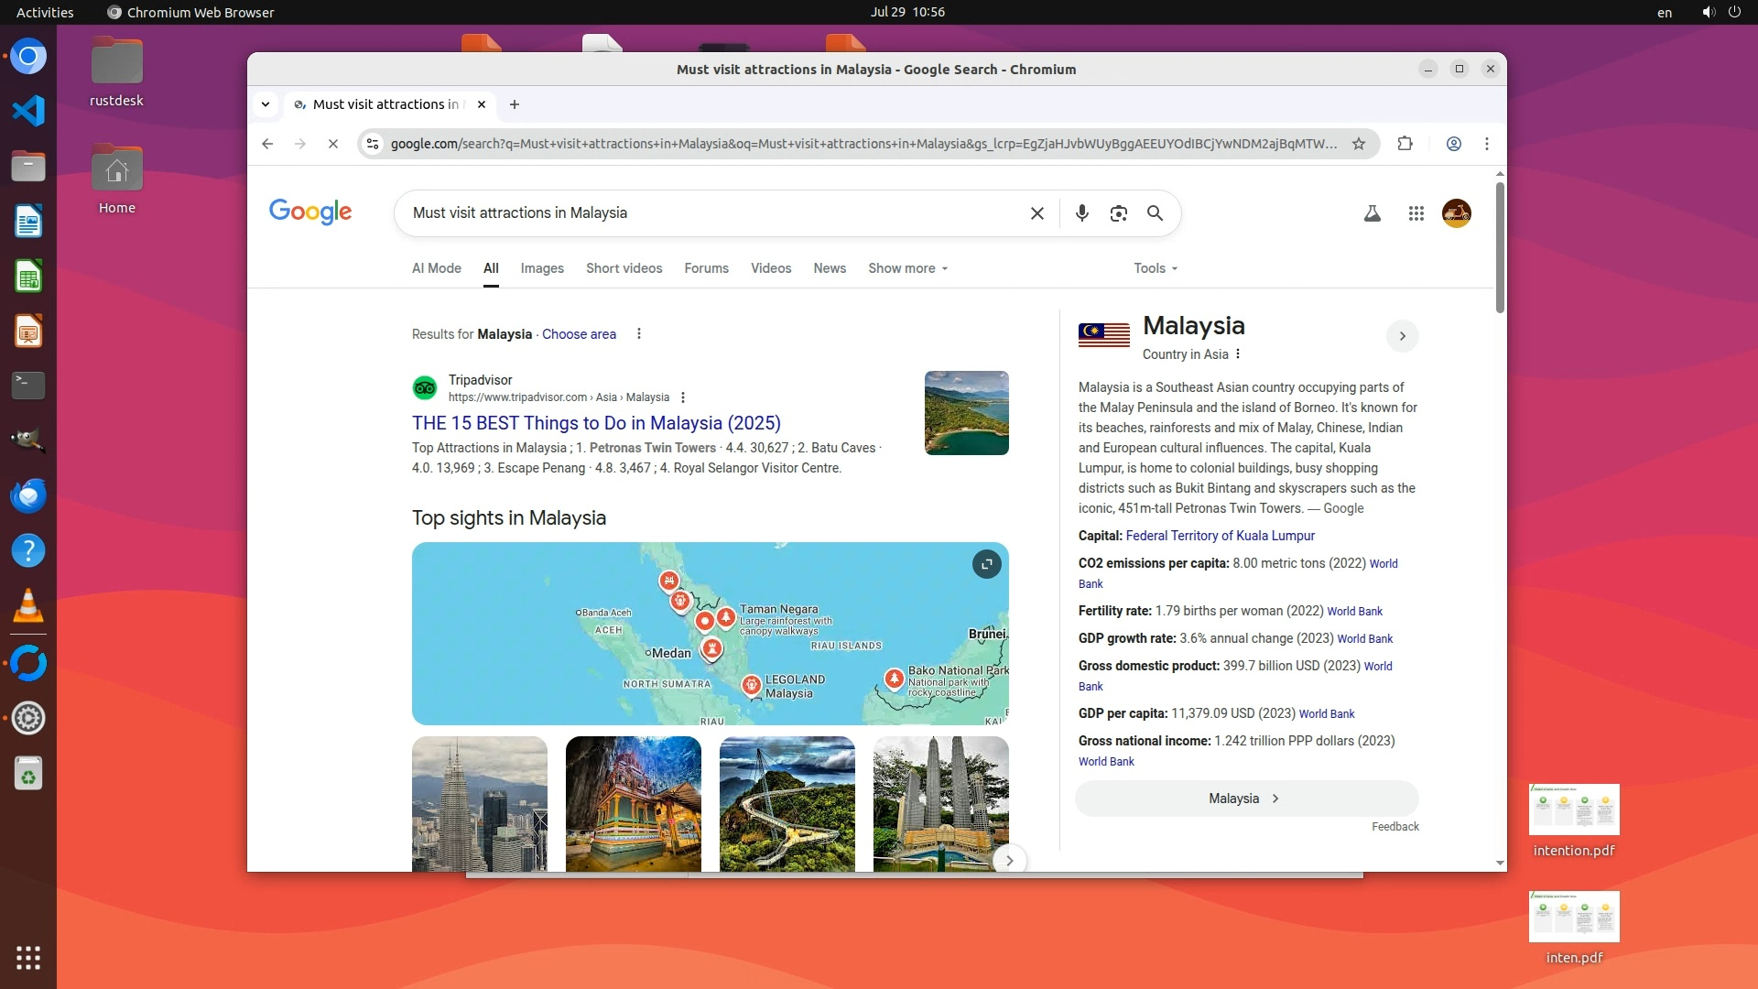Viewport: 1758px width, 989px height.
Task: Stop loading the page
Action: pos(333,144)
